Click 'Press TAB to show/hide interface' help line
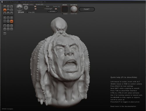Screen dimensions: 146x111 pyautogui.click(x=124, y=91)
